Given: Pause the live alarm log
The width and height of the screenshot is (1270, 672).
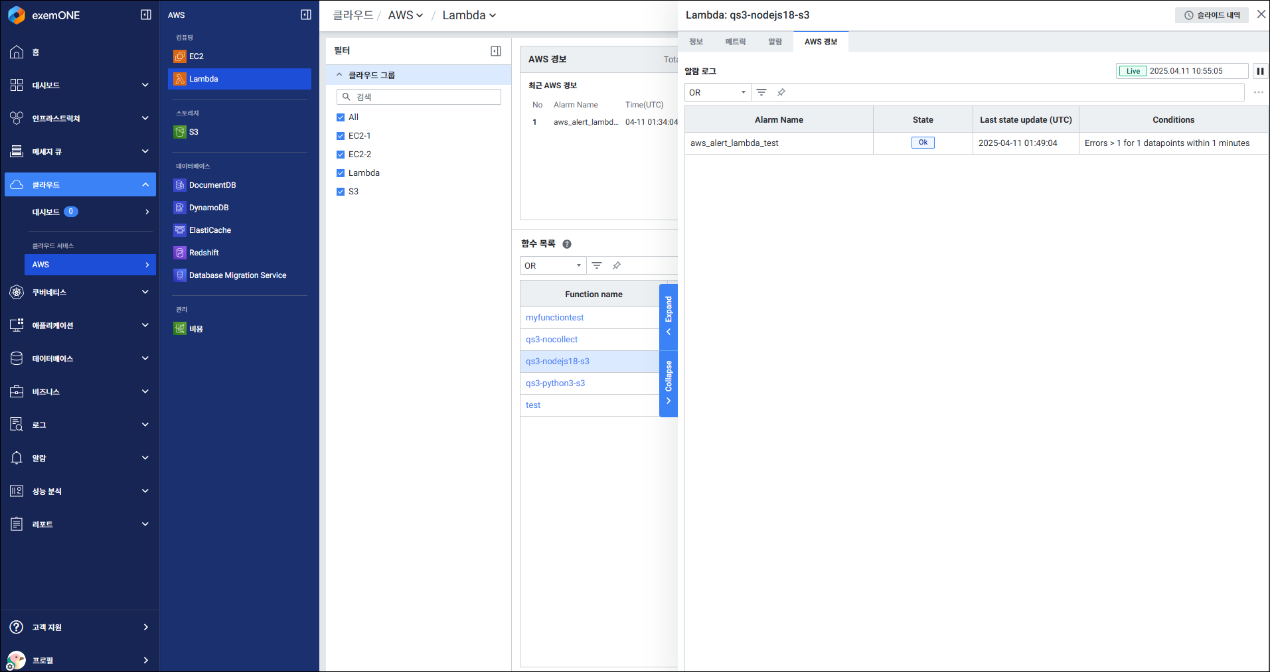Looking at the screenshot, I should click(x=1259, y=71).
